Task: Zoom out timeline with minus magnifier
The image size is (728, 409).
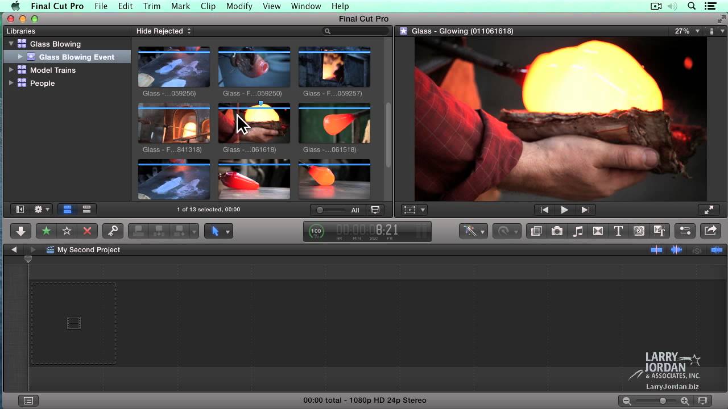Action: 627,401
